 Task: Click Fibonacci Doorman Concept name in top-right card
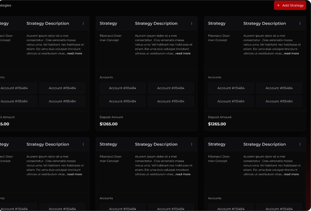(219, 38)
